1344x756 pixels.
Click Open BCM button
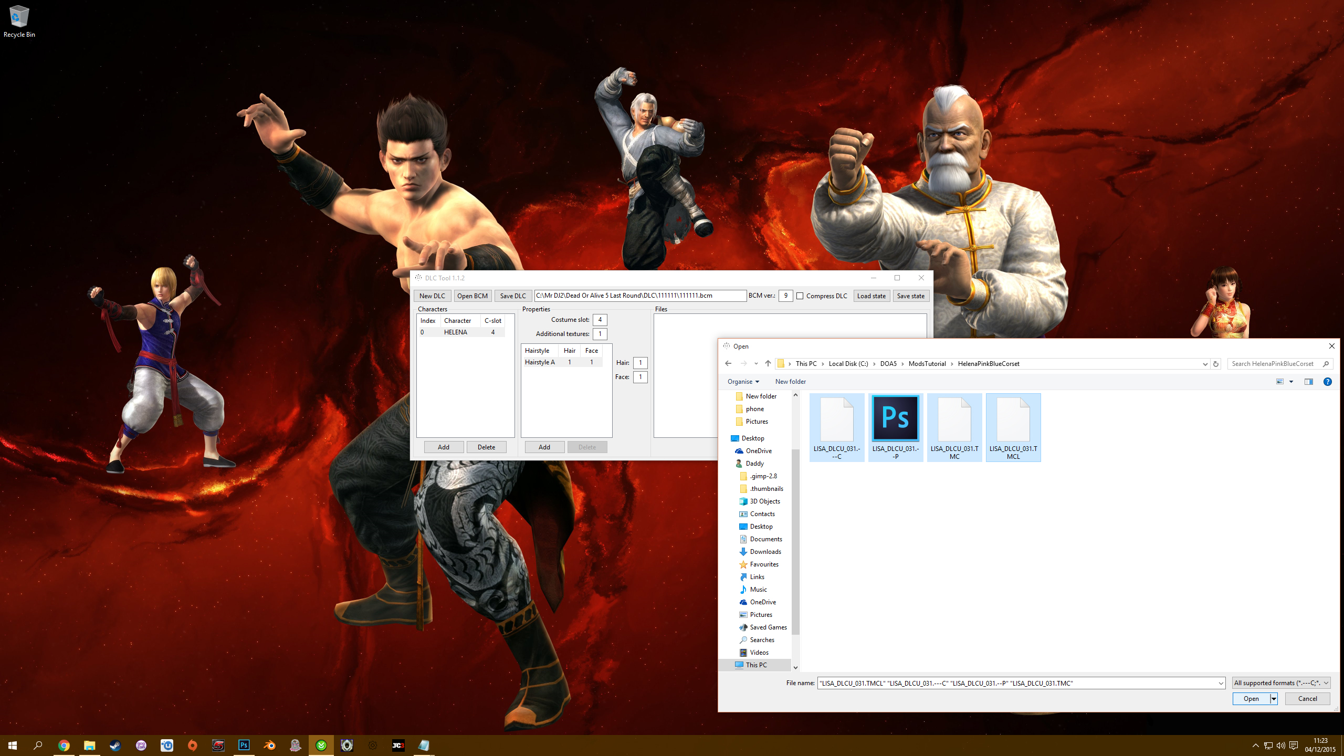pyautogui.click(x=472, y=296)
